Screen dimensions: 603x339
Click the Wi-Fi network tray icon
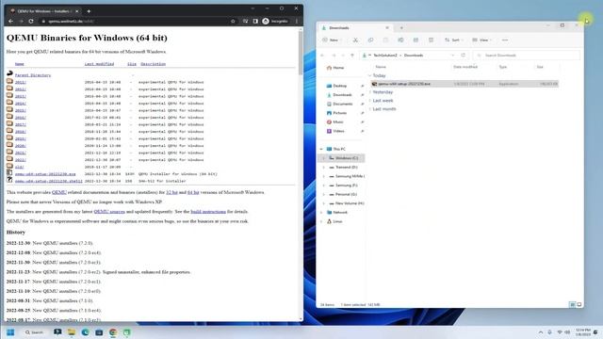click(560, 332)
